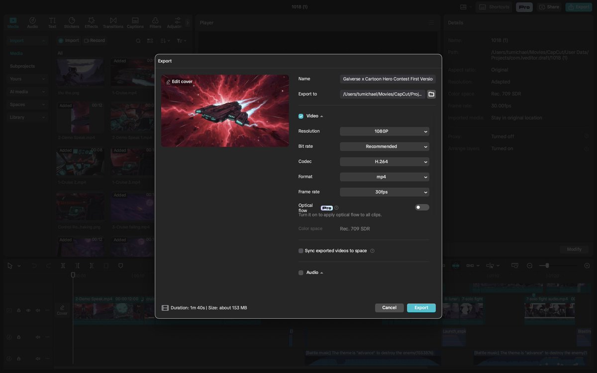This screenshot has height=373, width=597.
Task: Open the Effects panel icon
Action: click(x=91, y=22)
